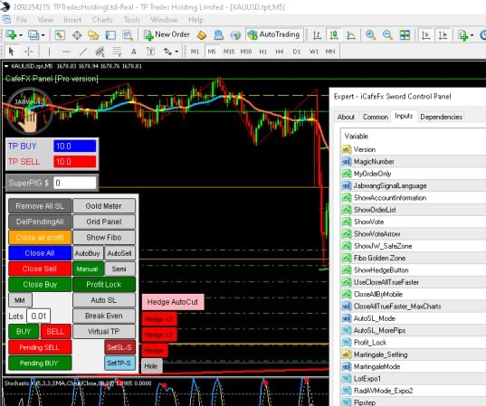The height and width of the screenshot is (406, 486).
Task: Click the blue Close All button
Action: (40, 253)
